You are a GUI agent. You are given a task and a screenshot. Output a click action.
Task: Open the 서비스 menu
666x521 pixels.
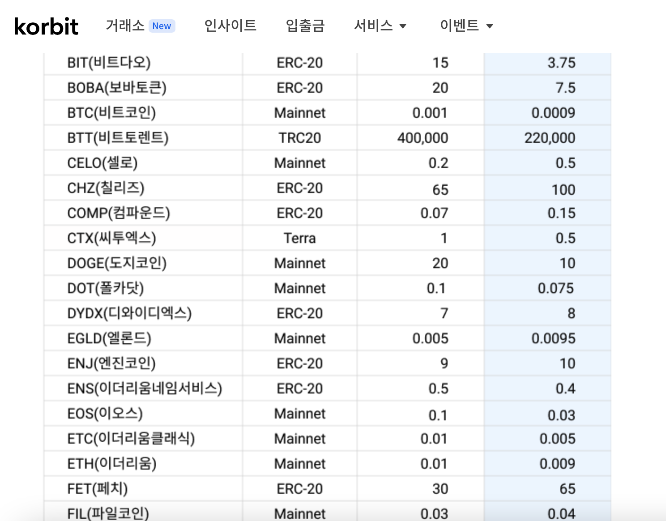click(x=373, y=26)
